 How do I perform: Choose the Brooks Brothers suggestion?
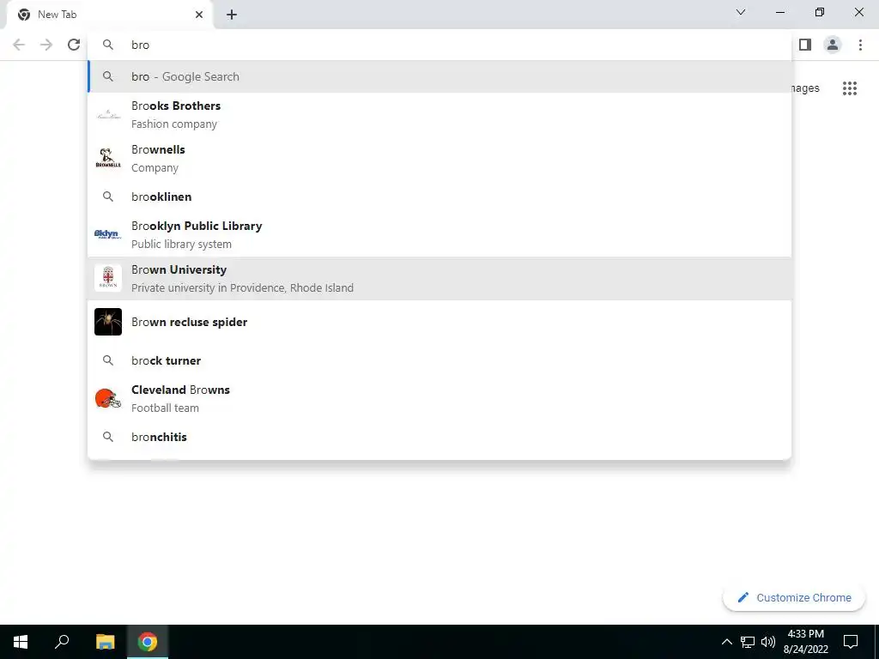point(439,114)
